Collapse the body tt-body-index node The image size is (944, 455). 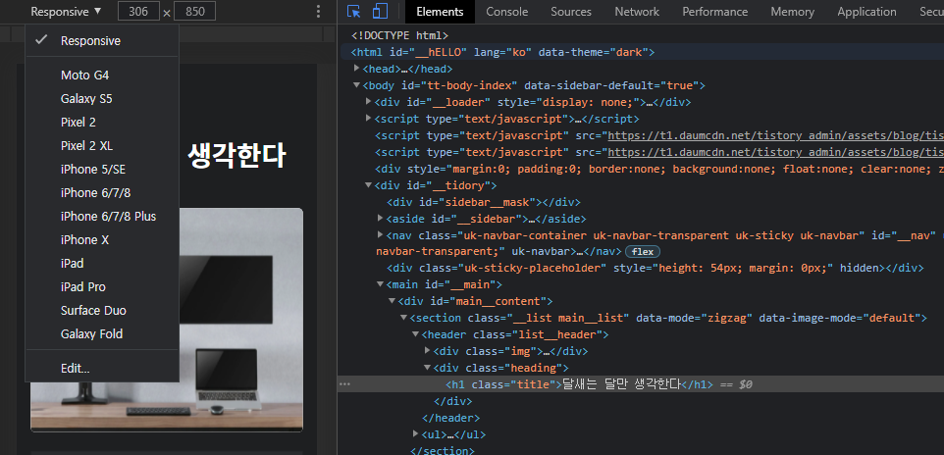coord(357,85)
